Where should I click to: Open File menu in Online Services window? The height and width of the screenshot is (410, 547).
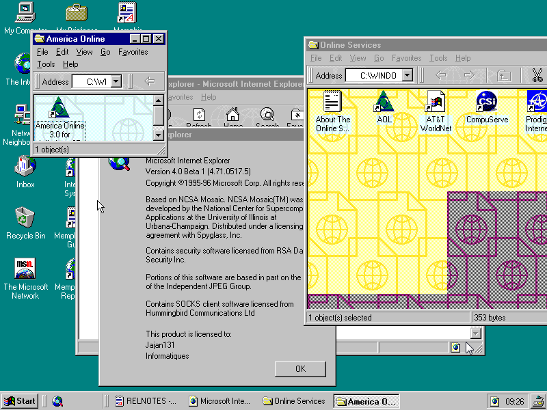pyautogui.click(x=316, y=58)
